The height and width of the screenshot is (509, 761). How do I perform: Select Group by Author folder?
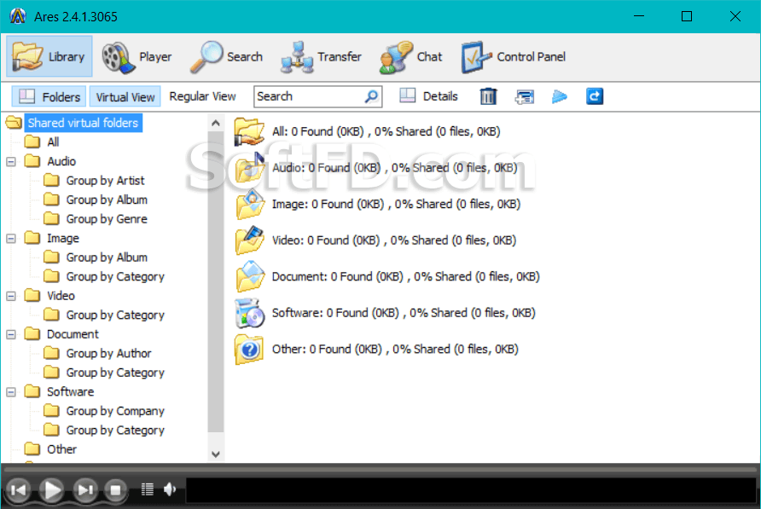click(108, 353)
